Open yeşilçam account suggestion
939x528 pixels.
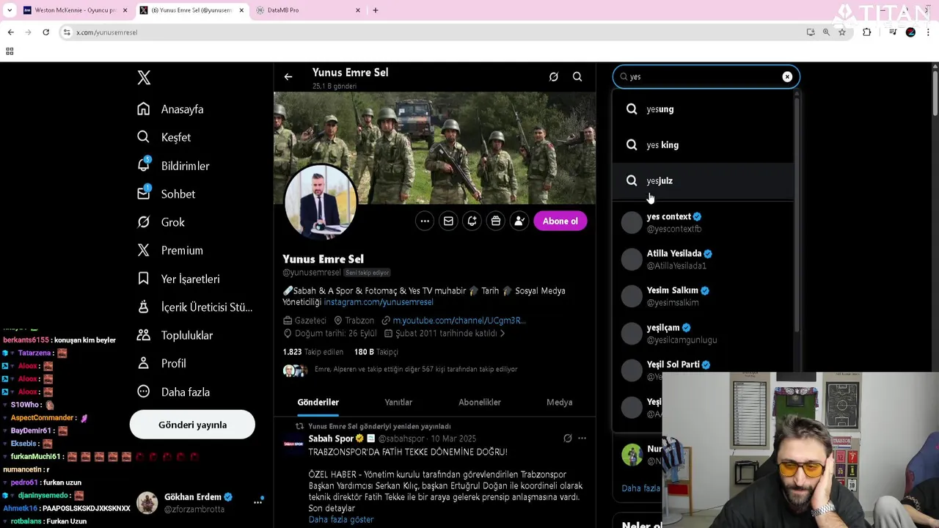(704, 333)
